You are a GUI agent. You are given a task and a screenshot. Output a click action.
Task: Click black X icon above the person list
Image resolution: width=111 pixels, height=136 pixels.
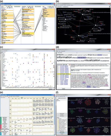tap(8, 8)
